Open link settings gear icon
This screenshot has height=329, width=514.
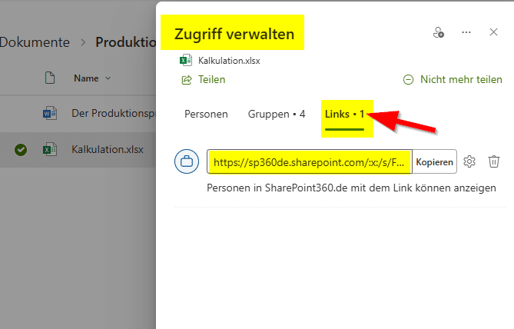[x=470, y=161]
